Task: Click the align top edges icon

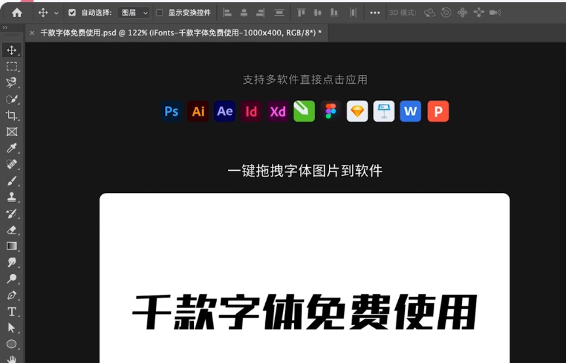Action: pos(301,13)
